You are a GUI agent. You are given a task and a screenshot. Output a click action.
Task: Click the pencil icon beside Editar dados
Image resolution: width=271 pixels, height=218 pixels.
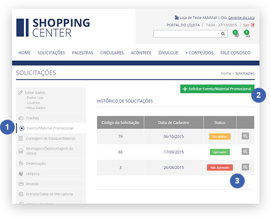pyautogui.click(x=20, y=93)
